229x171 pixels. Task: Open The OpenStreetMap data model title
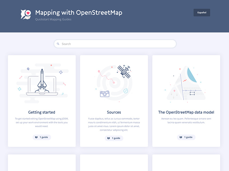point(186,112)
